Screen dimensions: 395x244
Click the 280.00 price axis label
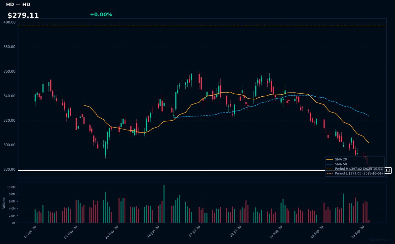[10, 169]
